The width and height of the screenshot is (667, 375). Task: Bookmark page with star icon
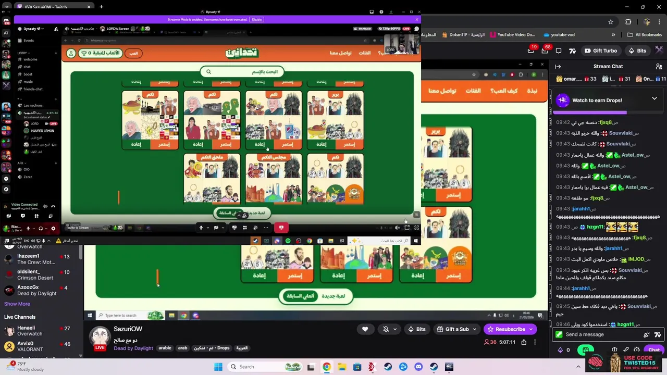[611, 22]
